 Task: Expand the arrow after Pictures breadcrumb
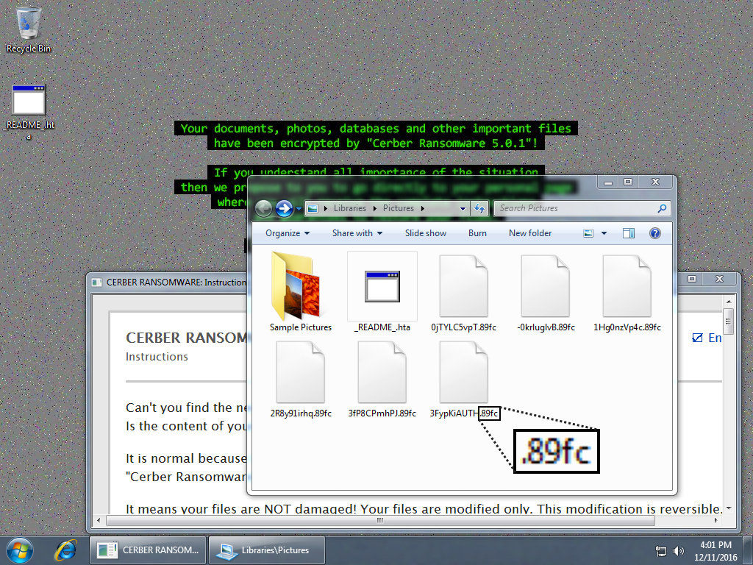click(423, 208)
